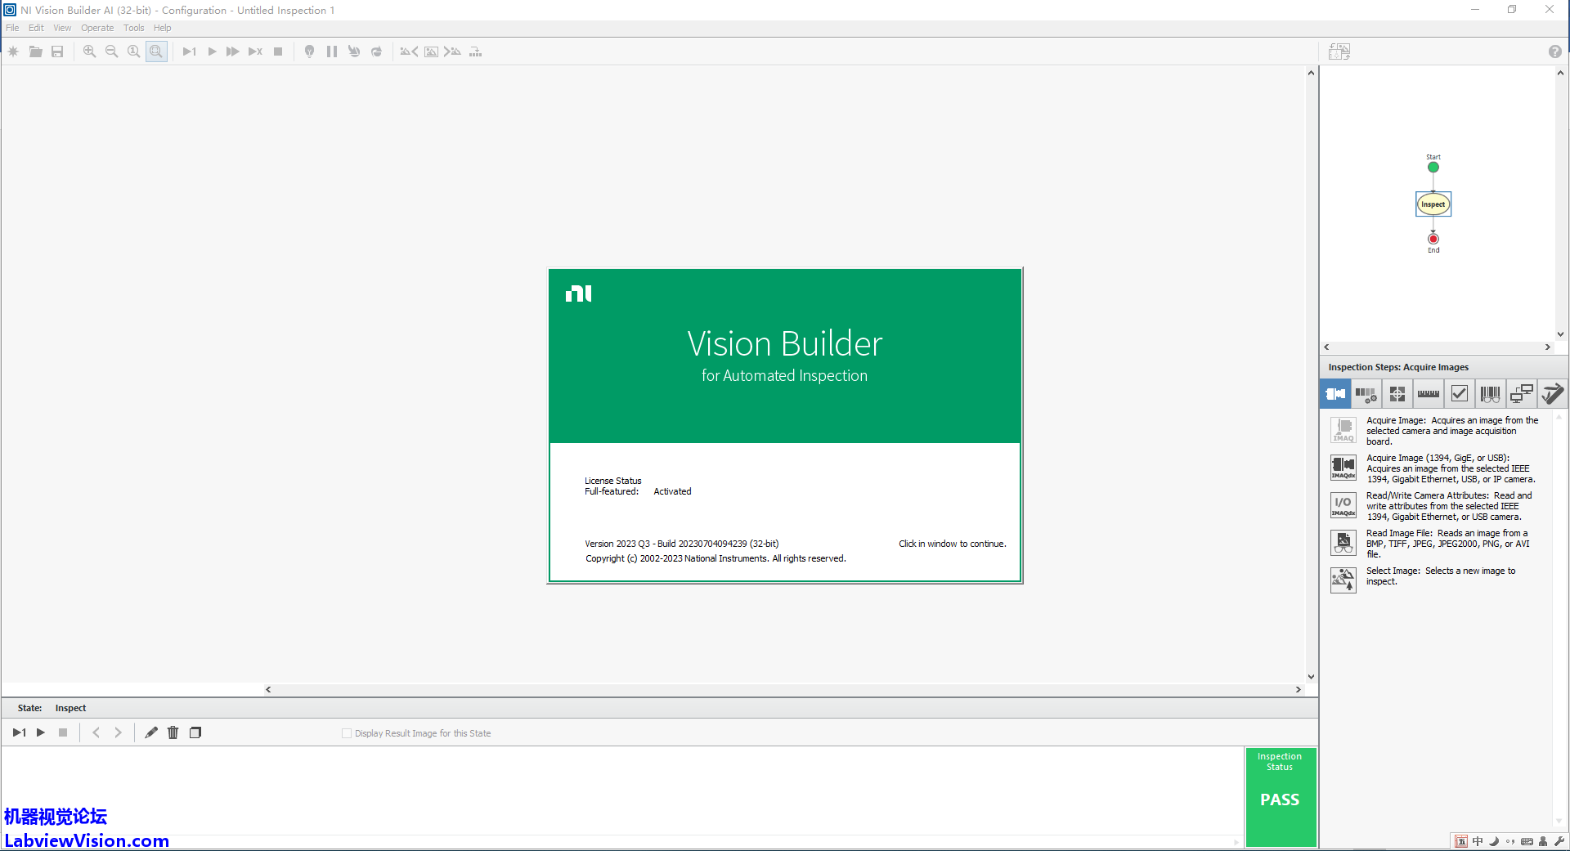This screenshot has width=1570, height=851.
Task: Open the Communicate networked monitors tab
Action: pyautogui.click(x=1522, y=394)
